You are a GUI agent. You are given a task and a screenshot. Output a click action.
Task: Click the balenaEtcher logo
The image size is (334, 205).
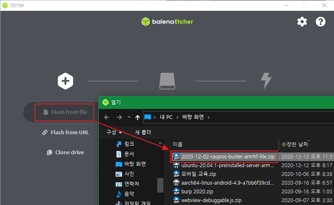click(x=167, y=22)
